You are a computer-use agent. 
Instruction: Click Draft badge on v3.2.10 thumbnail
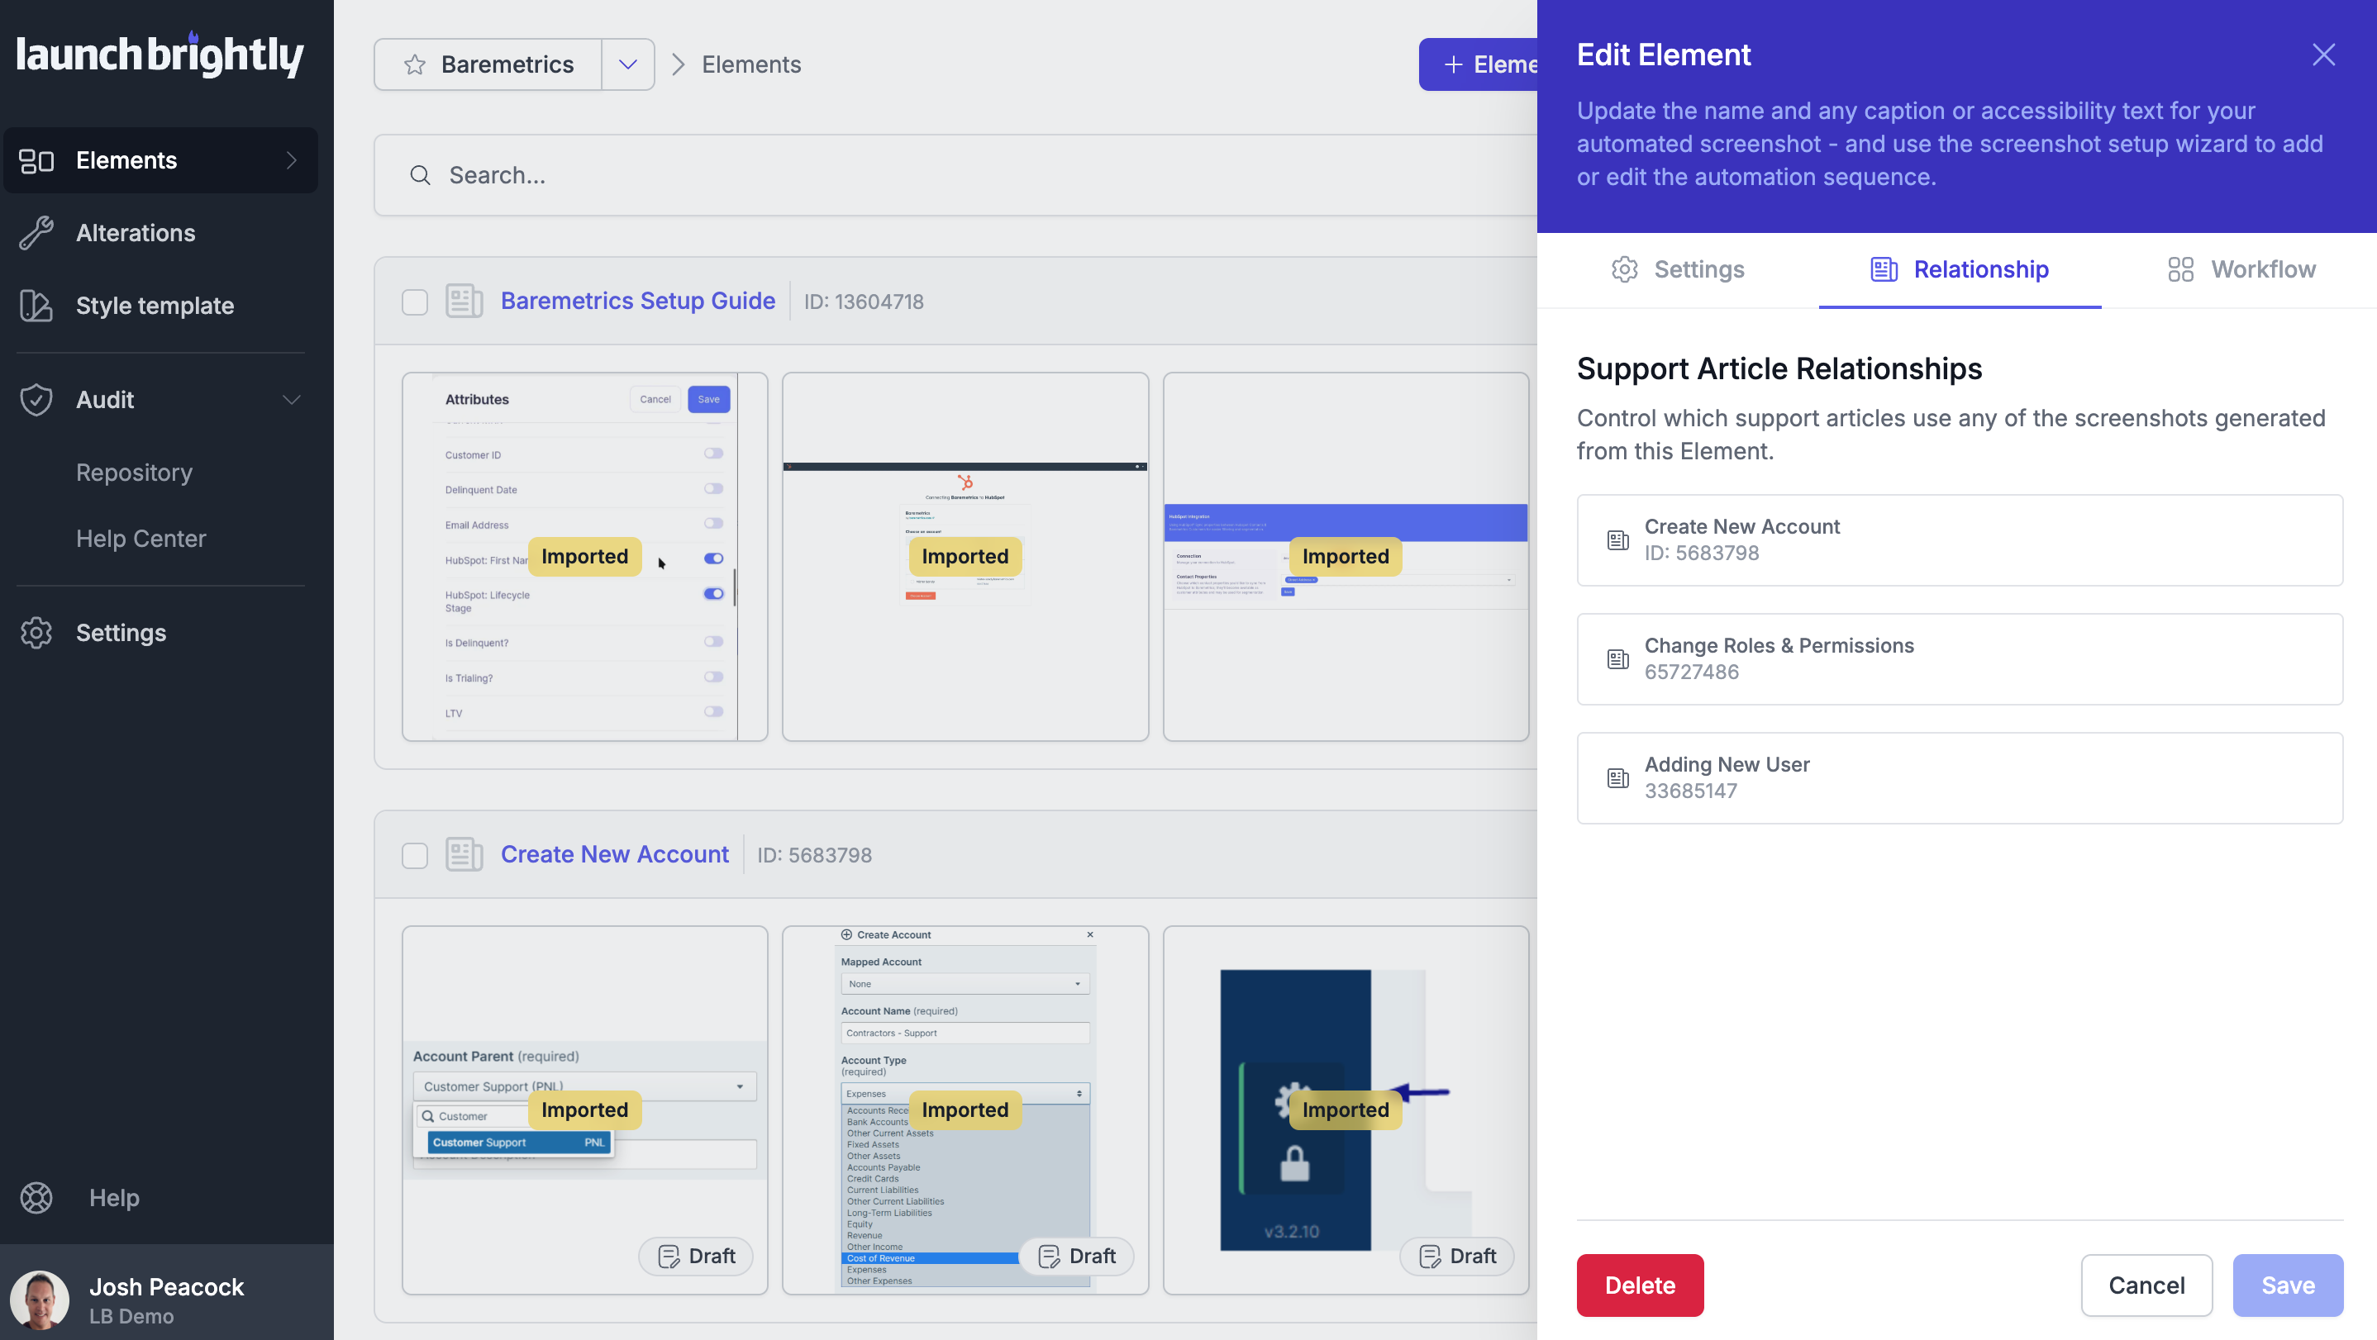[x=1457, y=1256]
